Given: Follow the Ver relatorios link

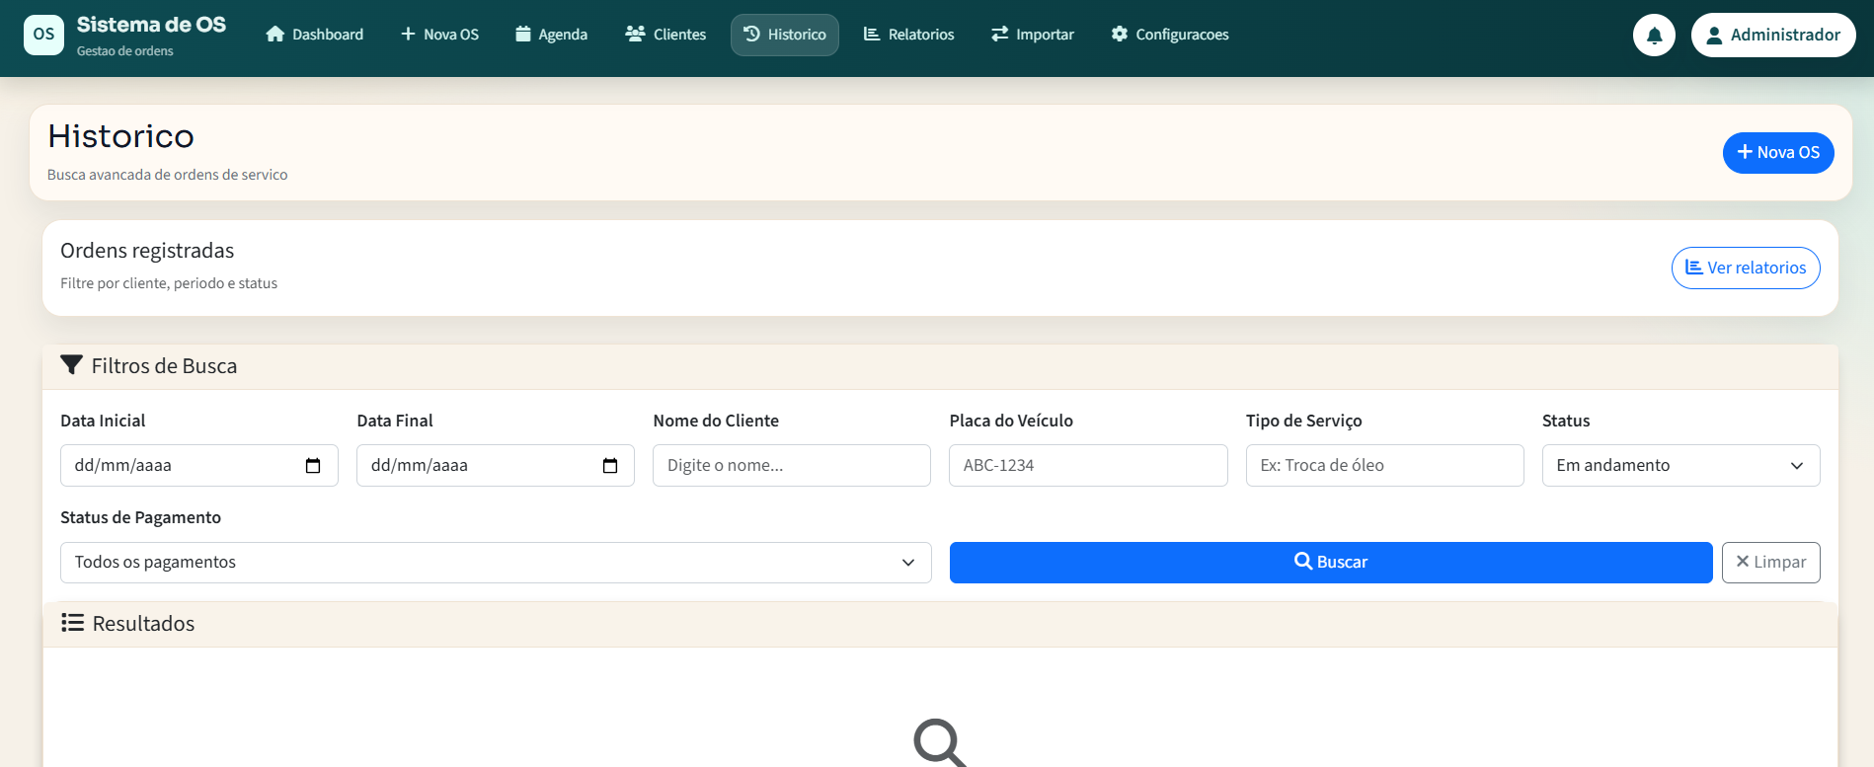Looking at the screenshot, I should click(x=1745, y=268).
